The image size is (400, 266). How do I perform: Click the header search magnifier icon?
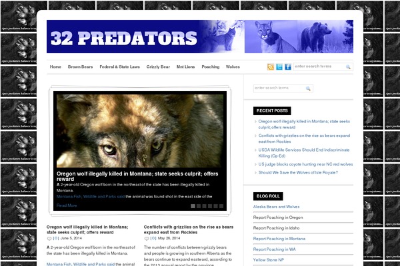click(x=348, y=66)
